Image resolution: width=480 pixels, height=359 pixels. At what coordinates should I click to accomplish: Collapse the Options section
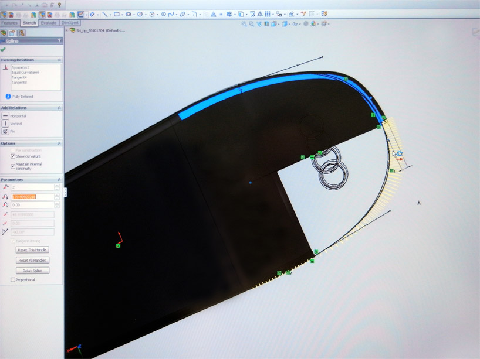coord(59,143)
